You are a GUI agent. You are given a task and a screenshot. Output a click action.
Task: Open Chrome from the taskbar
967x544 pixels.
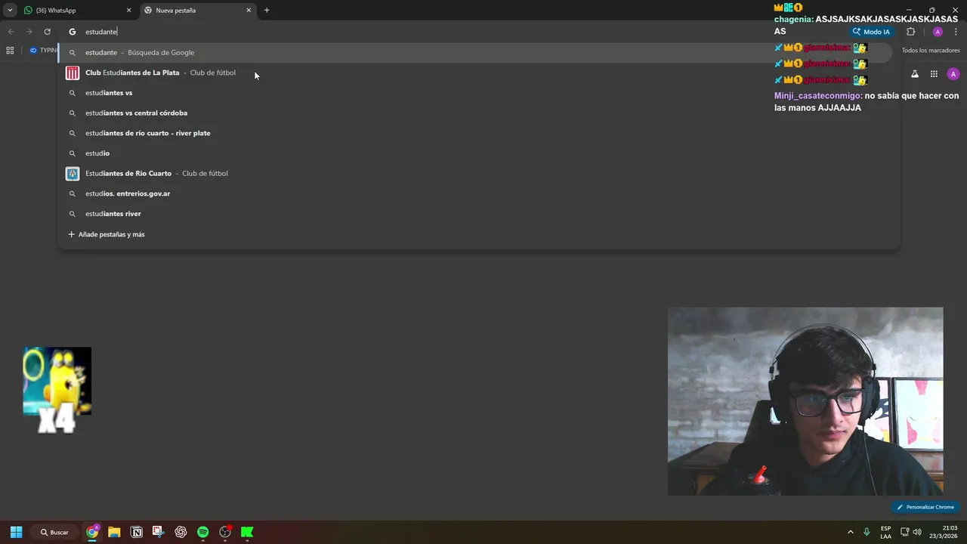tap(92, 532)
